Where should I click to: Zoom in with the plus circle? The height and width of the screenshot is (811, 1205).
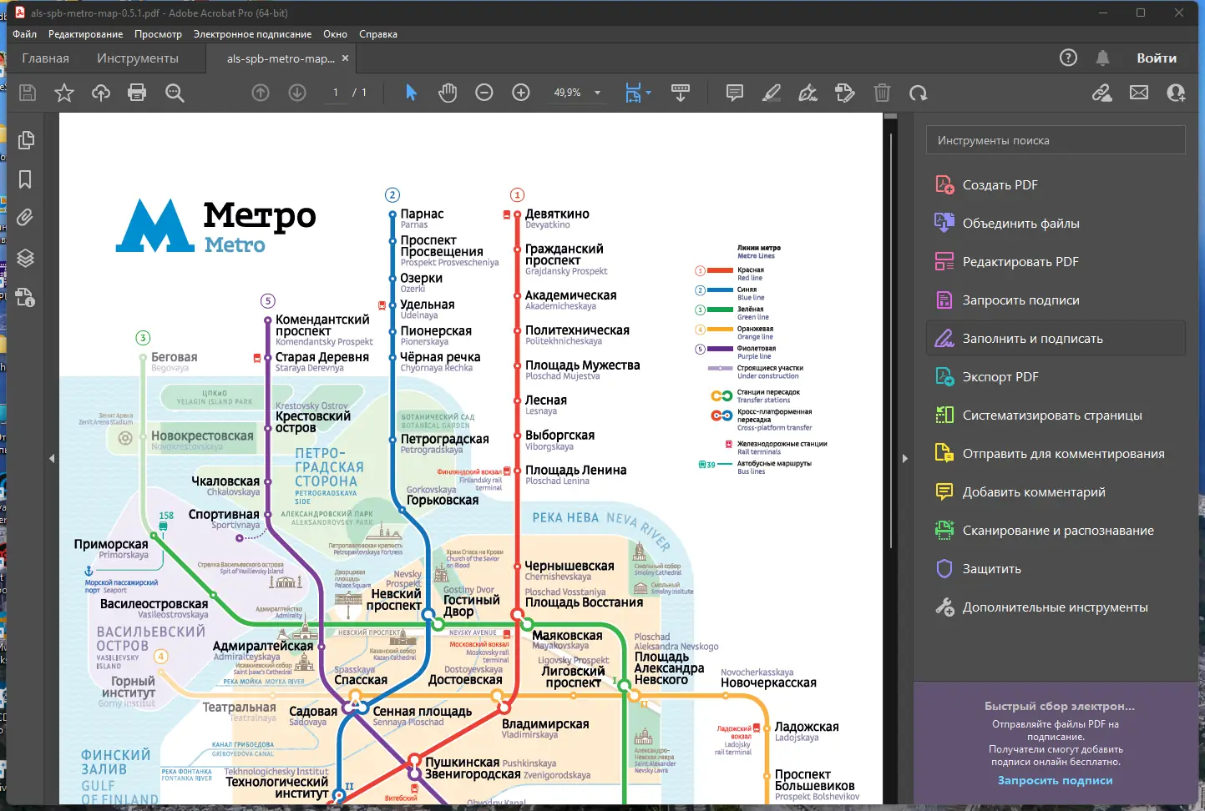pos(521,93)
